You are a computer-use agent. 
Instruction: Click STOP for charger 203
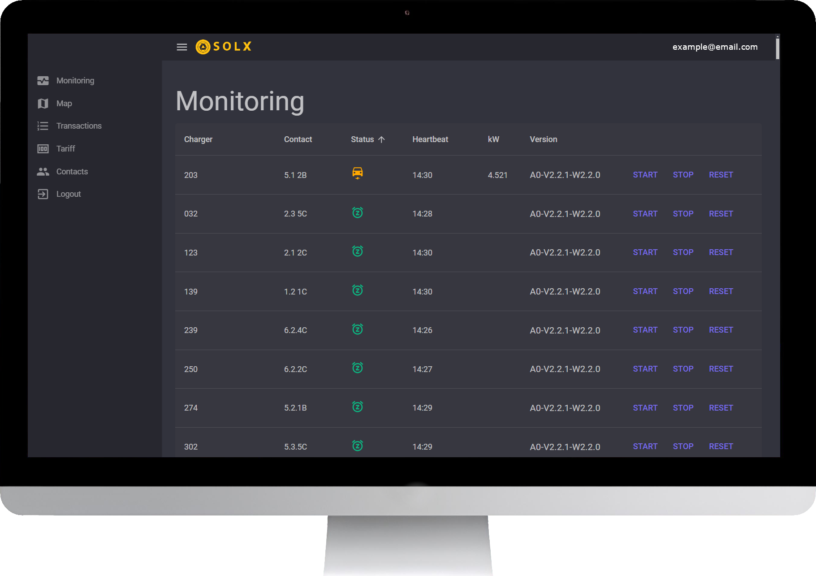683,175
